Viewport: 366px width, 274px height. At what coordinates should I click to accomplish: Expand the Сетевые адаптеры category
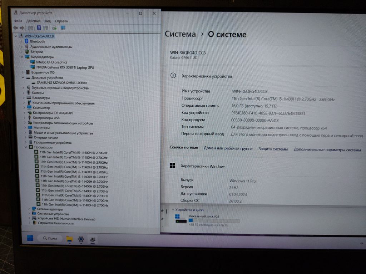click(x=29, y=209)
